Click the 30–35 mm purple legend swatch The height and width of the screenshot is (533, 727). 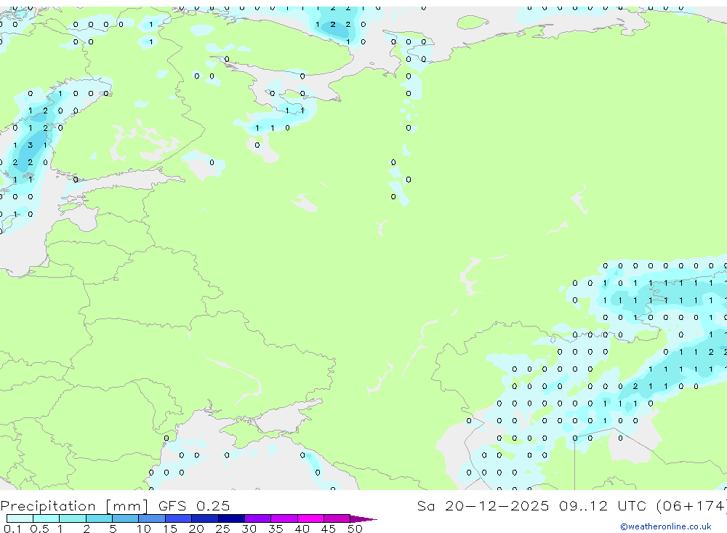tap(257, 518)
